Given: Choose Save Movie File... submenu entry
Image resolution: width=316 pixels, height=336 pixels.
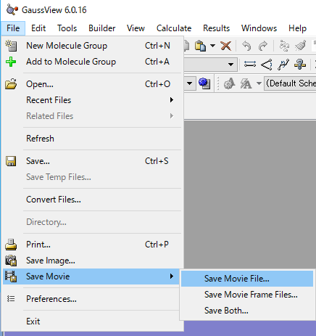Looking at the screenshot, I should pos(247,279).
